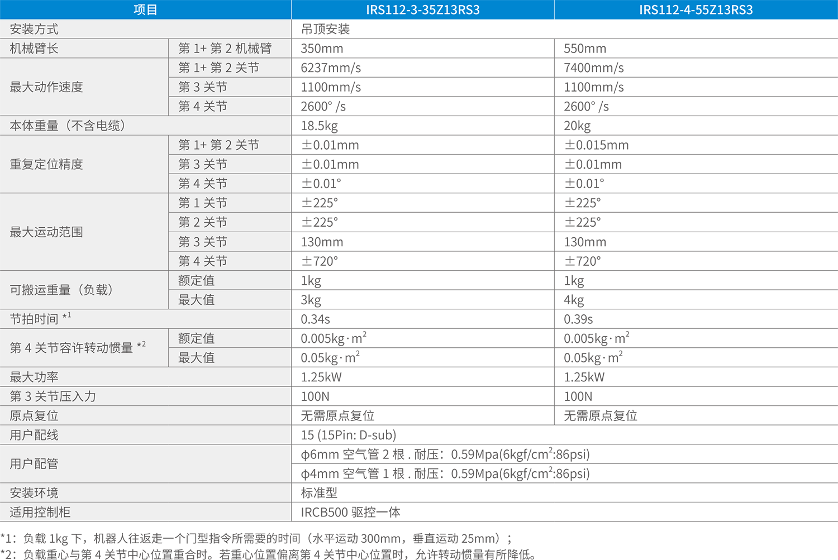Select the 第 4 关节容许转动惯量 label
838x560 pixels.
click(78, 347)
